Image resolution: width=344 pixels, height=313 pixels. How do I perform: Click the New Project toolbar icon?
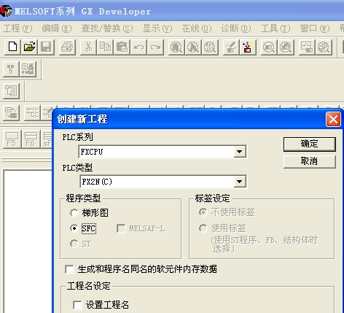point(12,47)
